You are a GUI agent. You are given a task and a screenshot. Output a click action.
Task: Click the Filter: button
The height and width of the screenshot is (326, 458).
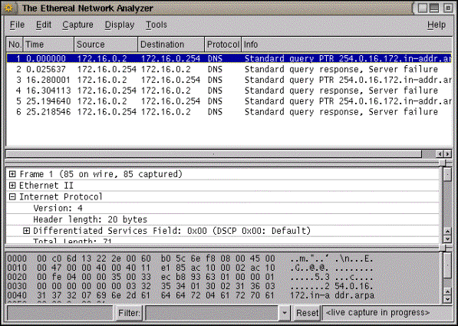coord(129,313)
